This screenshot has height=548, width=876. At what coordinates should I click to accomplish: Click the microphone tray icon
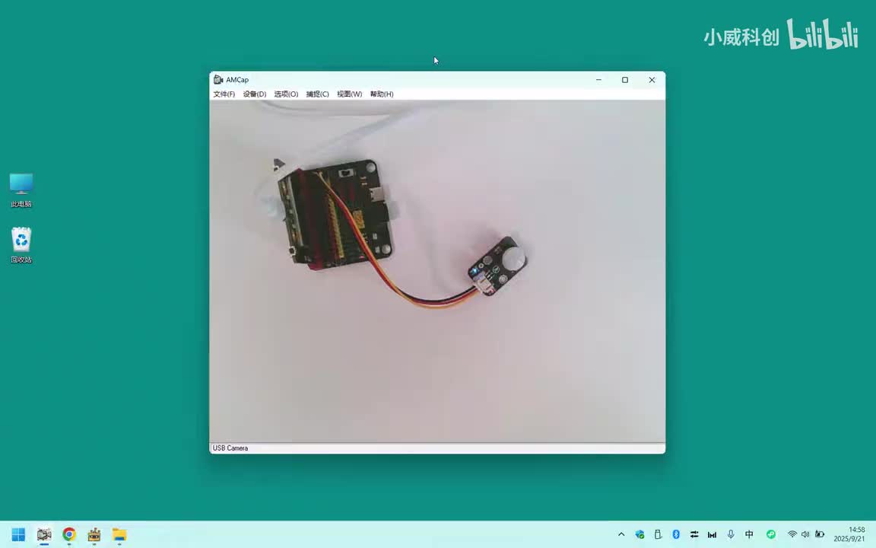click(x=730, y=534)
